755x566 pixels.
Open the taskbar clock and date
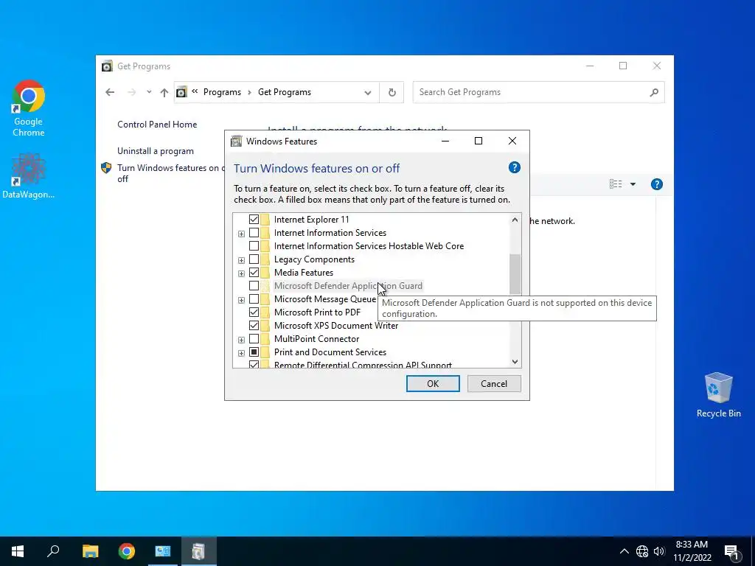click(x=692, y=551)
